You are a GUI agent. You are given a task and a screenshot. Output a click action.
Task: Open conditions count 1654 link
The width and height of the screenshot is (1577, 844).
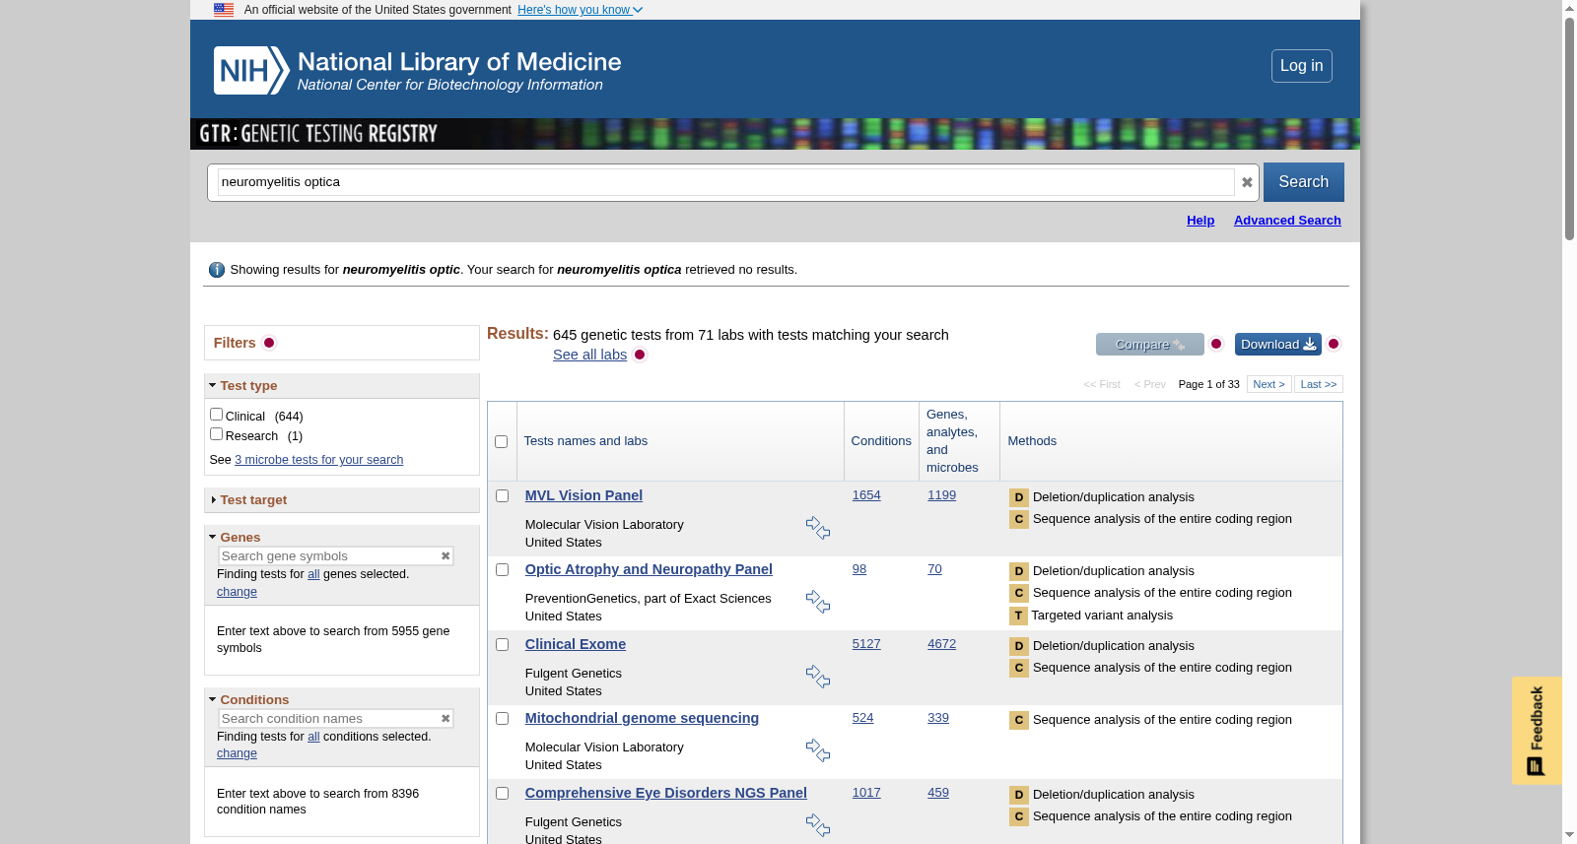point(866,495)
